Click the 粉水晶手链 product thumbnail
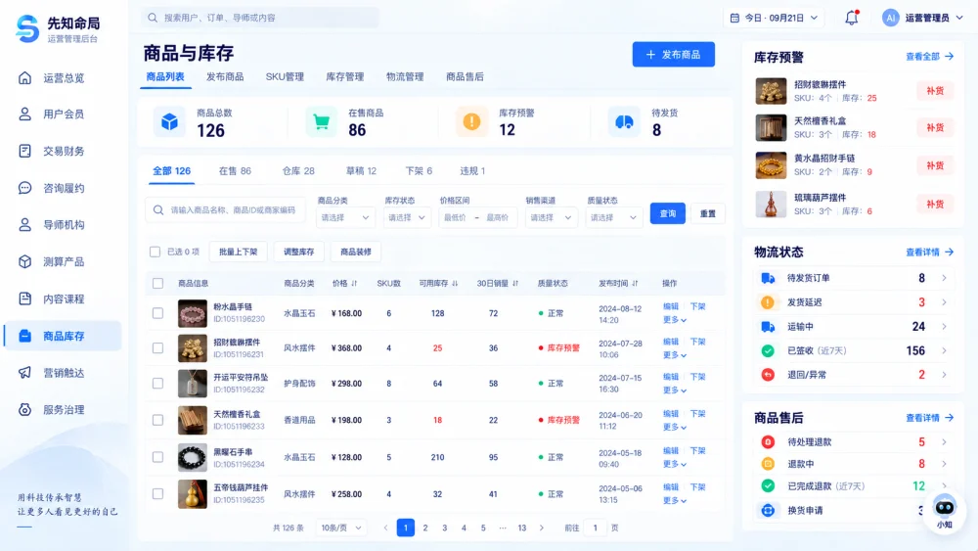 (x=192, y=313)
